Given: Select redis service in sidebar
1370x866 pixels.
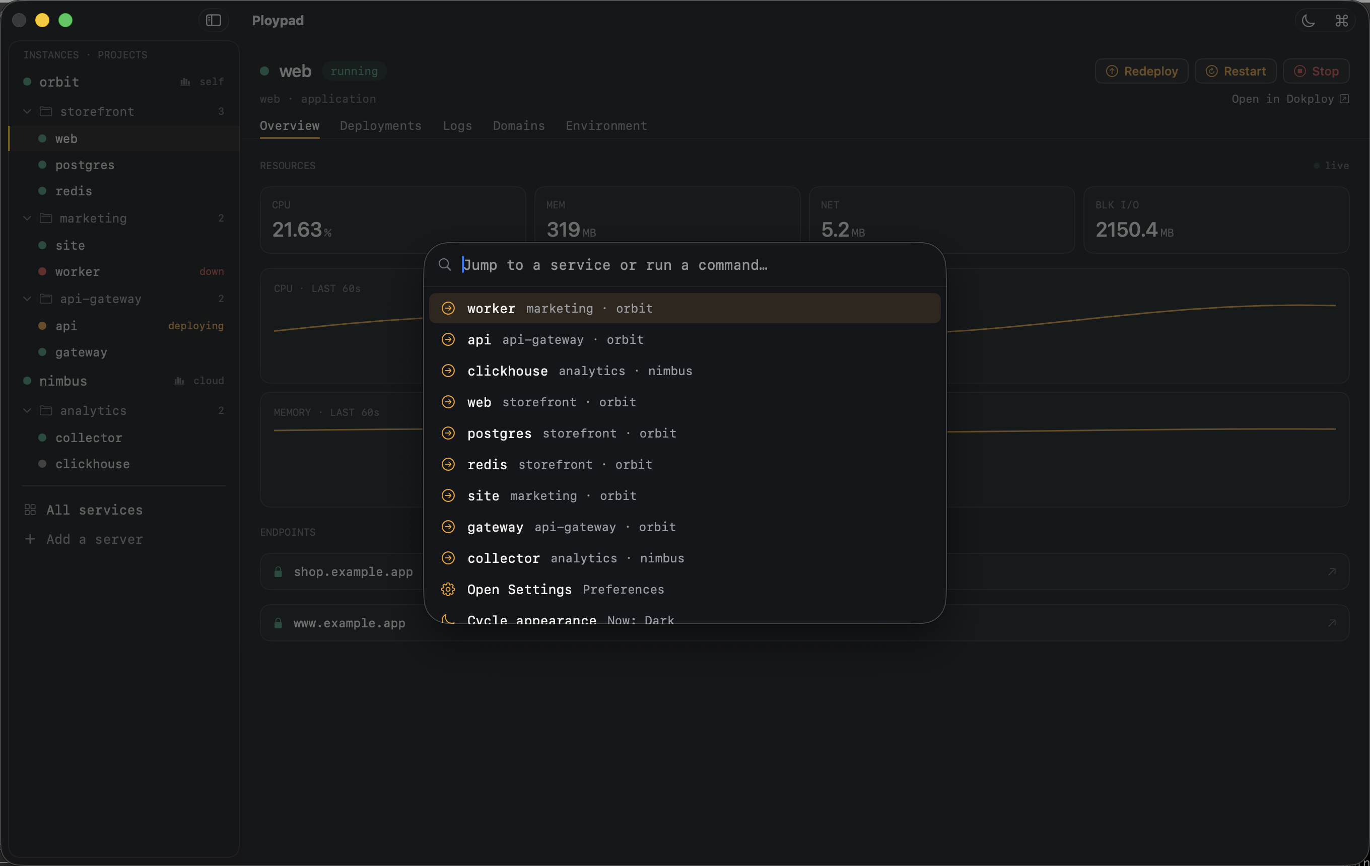Looking at the screenshot, I should (123, 191).
